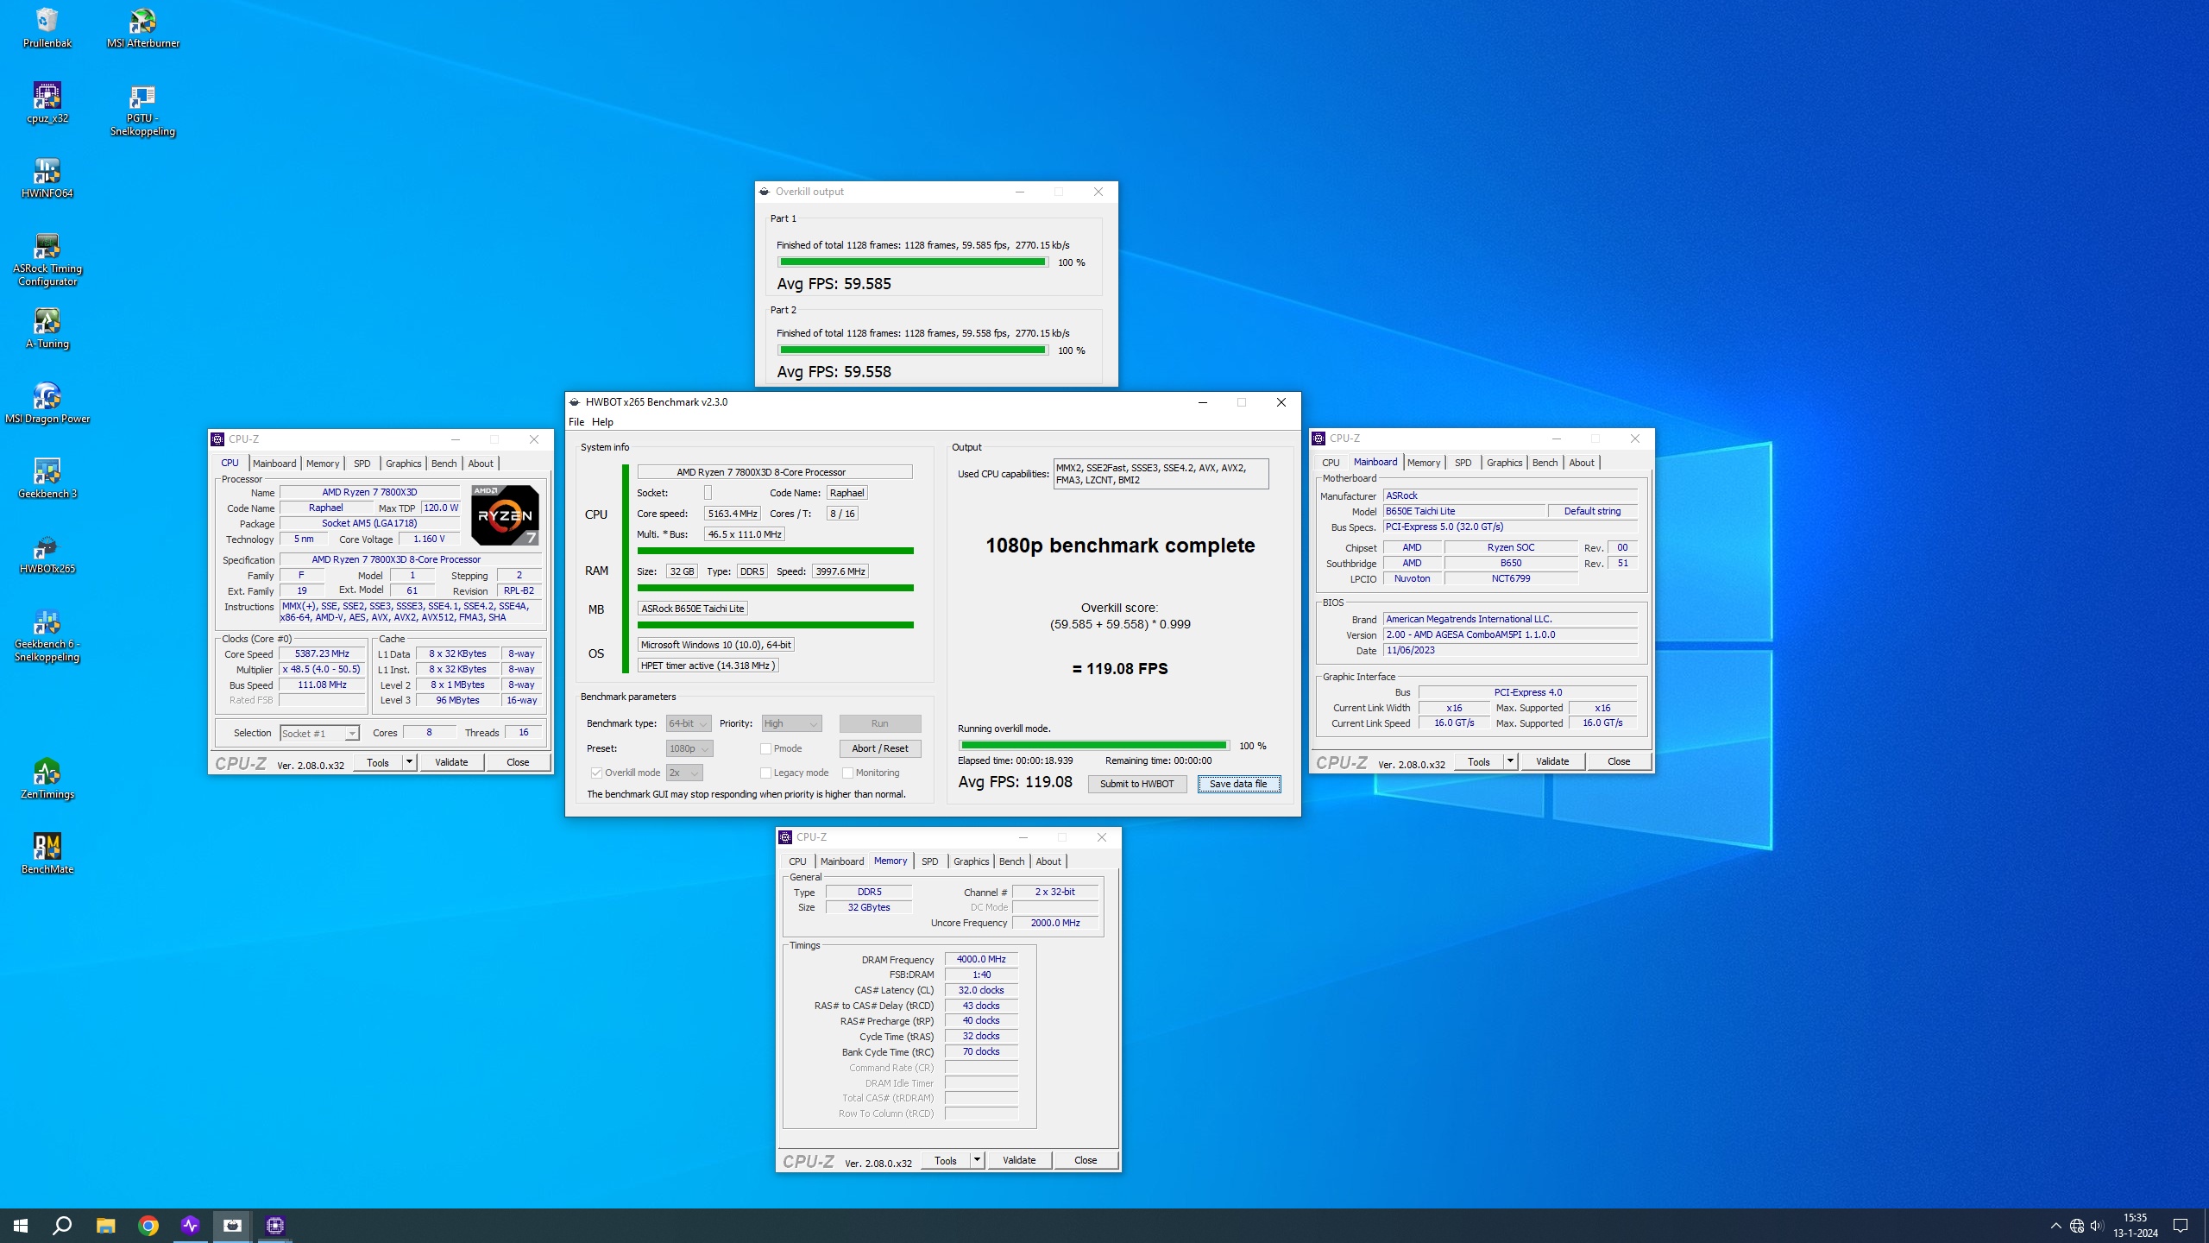The height and width of the screenshot is (1243, 2209).
Task: Enable the Monitoring checkbox
Action: point(847,773)
